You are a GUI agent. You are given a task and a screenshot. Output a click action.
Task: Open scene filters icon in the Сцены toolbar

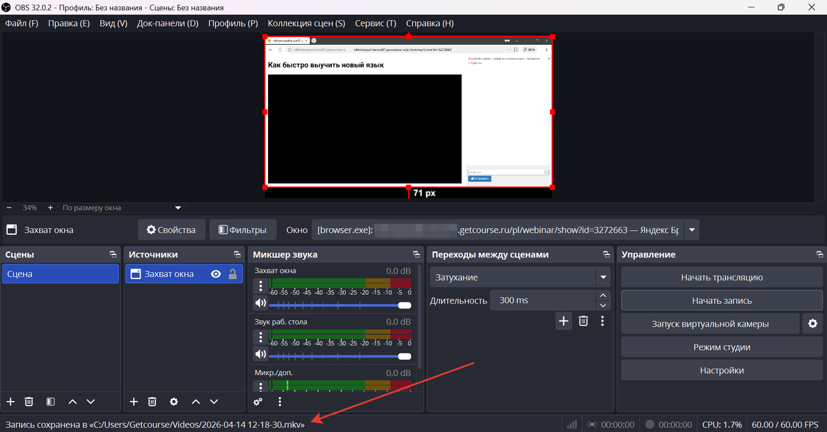pos(50,402)
